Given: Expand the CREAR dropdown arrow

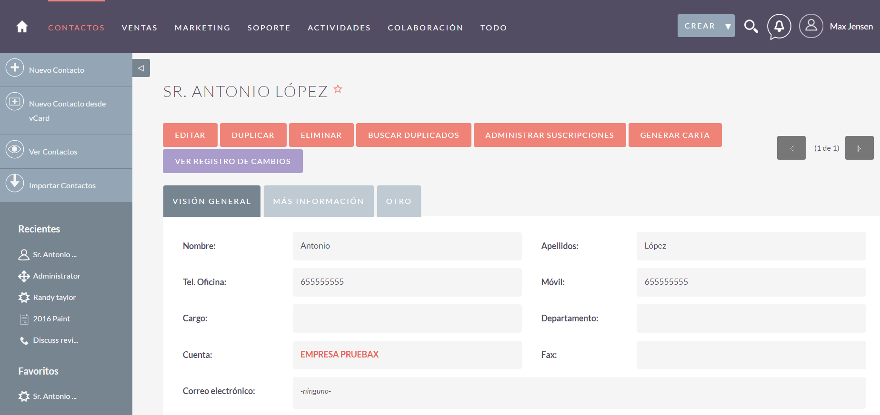Looking at the screenshot, I should pos(728,26).
